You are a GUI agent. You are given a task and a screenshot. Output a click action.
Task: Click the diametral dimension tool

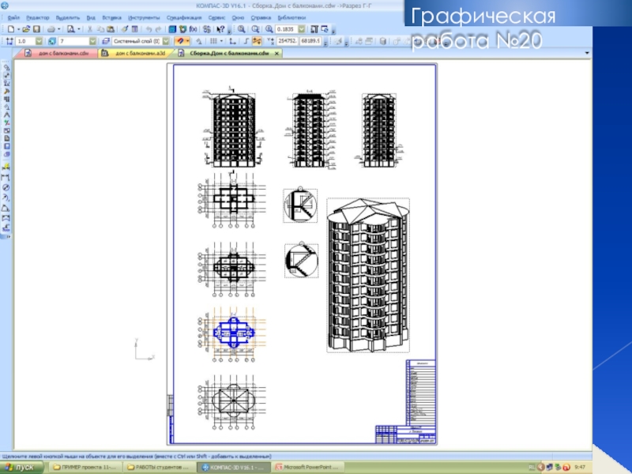[x=6, y=187]
